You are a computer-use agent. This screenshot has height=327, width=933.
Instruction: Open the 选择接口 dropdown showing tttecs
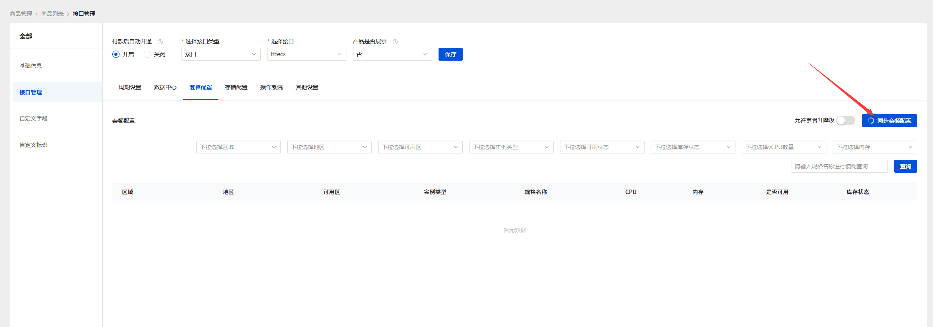pyautogui.click(x=307, y=54)
